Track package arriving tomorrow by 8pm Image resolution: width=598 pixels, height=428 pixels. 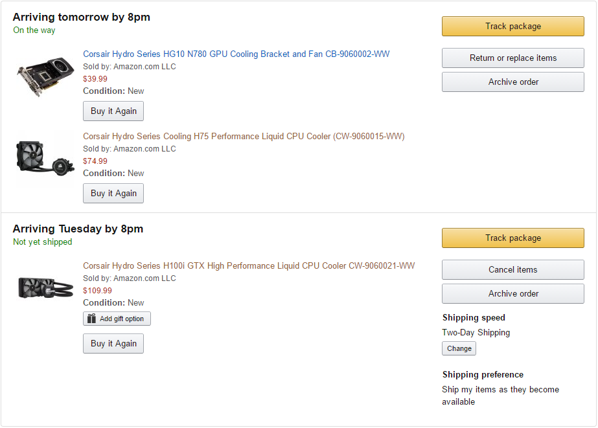(513, 27)
